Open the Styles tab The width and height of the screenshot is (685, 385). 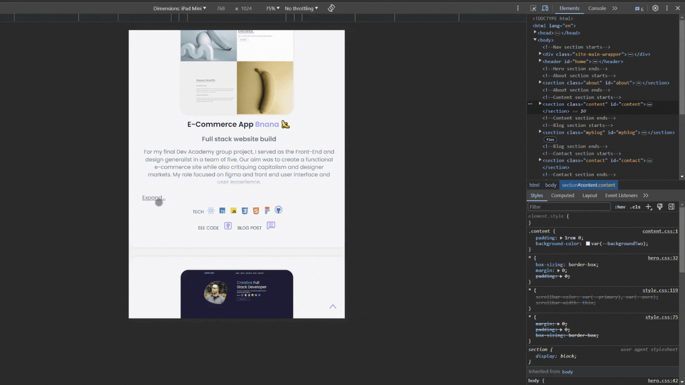click(537, 195)
